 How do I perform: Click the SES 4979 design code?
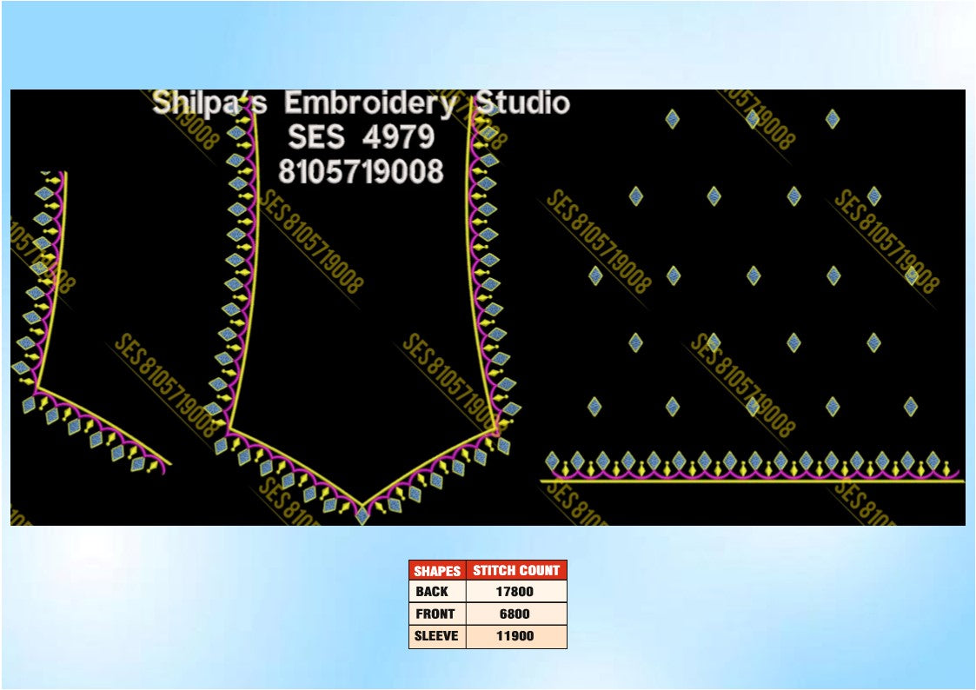click(x=361, y=137)
